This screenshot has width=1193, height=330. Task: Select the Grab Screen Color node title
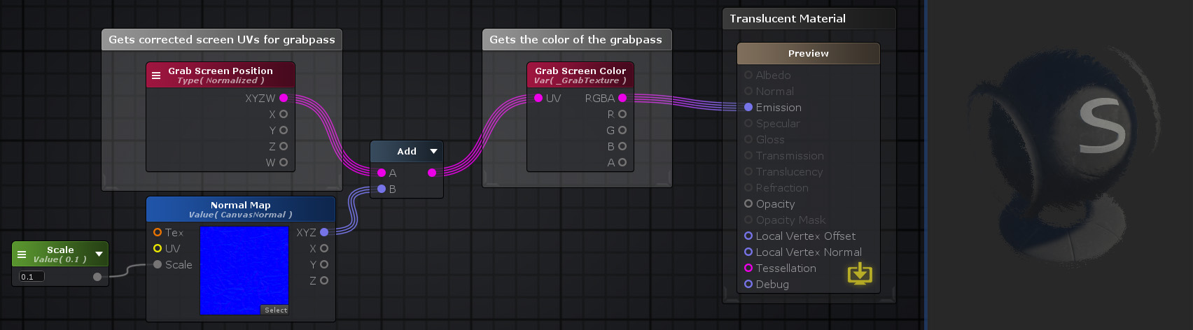click(x=580, y=71)
